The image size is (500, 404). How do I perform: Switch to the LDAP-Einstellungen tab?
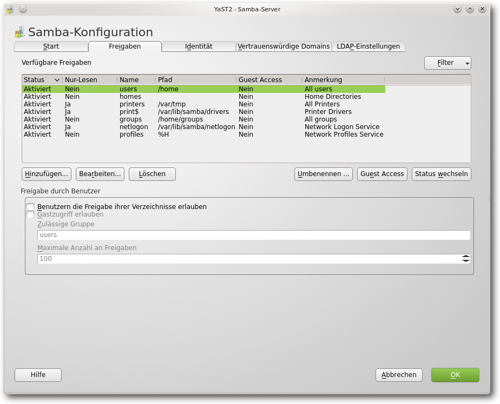(x=369, y=46)
